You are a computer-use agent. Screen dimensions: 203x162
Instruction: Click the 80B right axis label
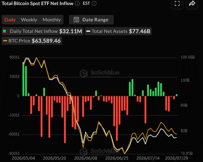tap(184, 131)
